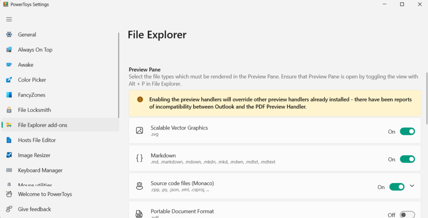Open Welcome to PowerToys
The height and width of the screenshot is (218, 428).
click(45, 194)
